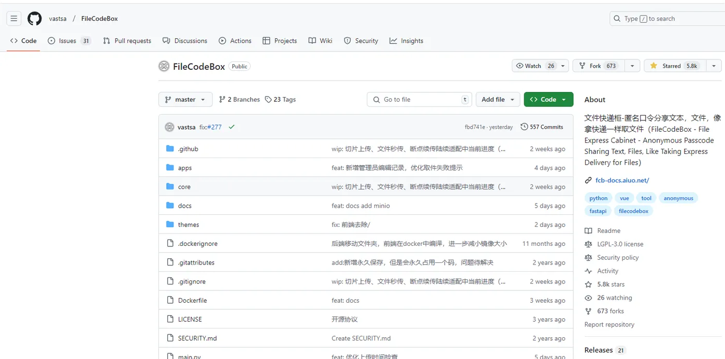Open the Wiki tab

[x=320, y=41]
